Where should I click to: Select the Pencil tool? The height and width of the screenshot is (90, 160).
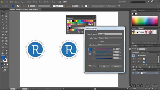(6, 25)
